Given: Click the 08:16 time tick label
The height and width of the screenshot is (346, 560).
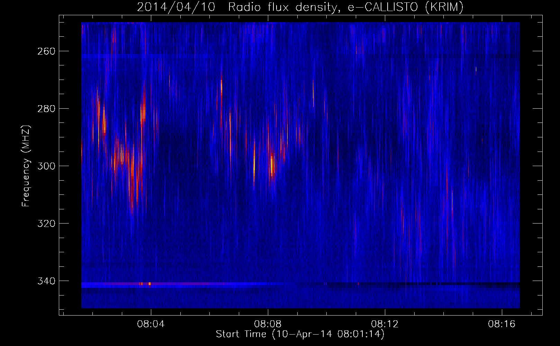Looking at the screenshot, I should tap(502, 324).
